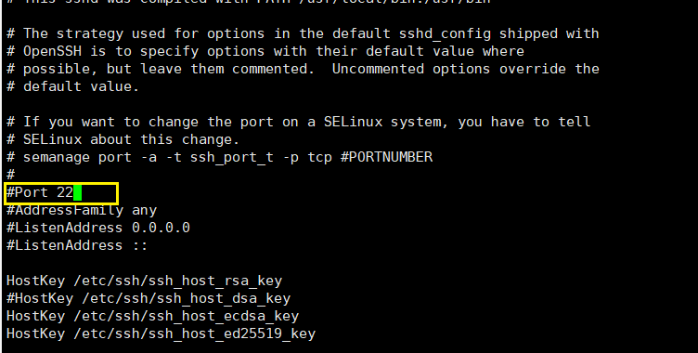
Task: Click the word '#PORTNUMBER' in semanage line
Action: coord(386,157)
